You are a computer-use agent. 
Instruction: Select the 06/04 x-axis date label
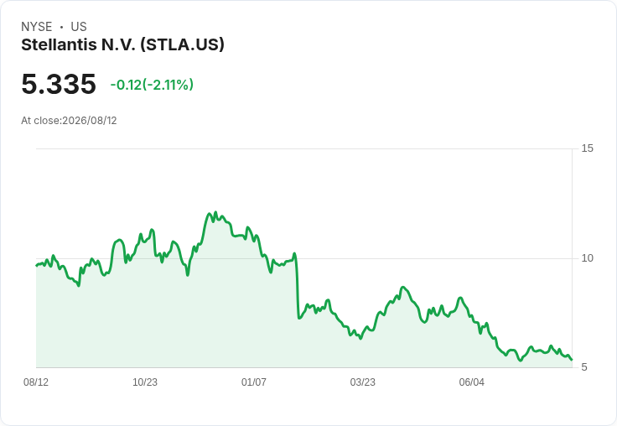(x=472, y=382)
